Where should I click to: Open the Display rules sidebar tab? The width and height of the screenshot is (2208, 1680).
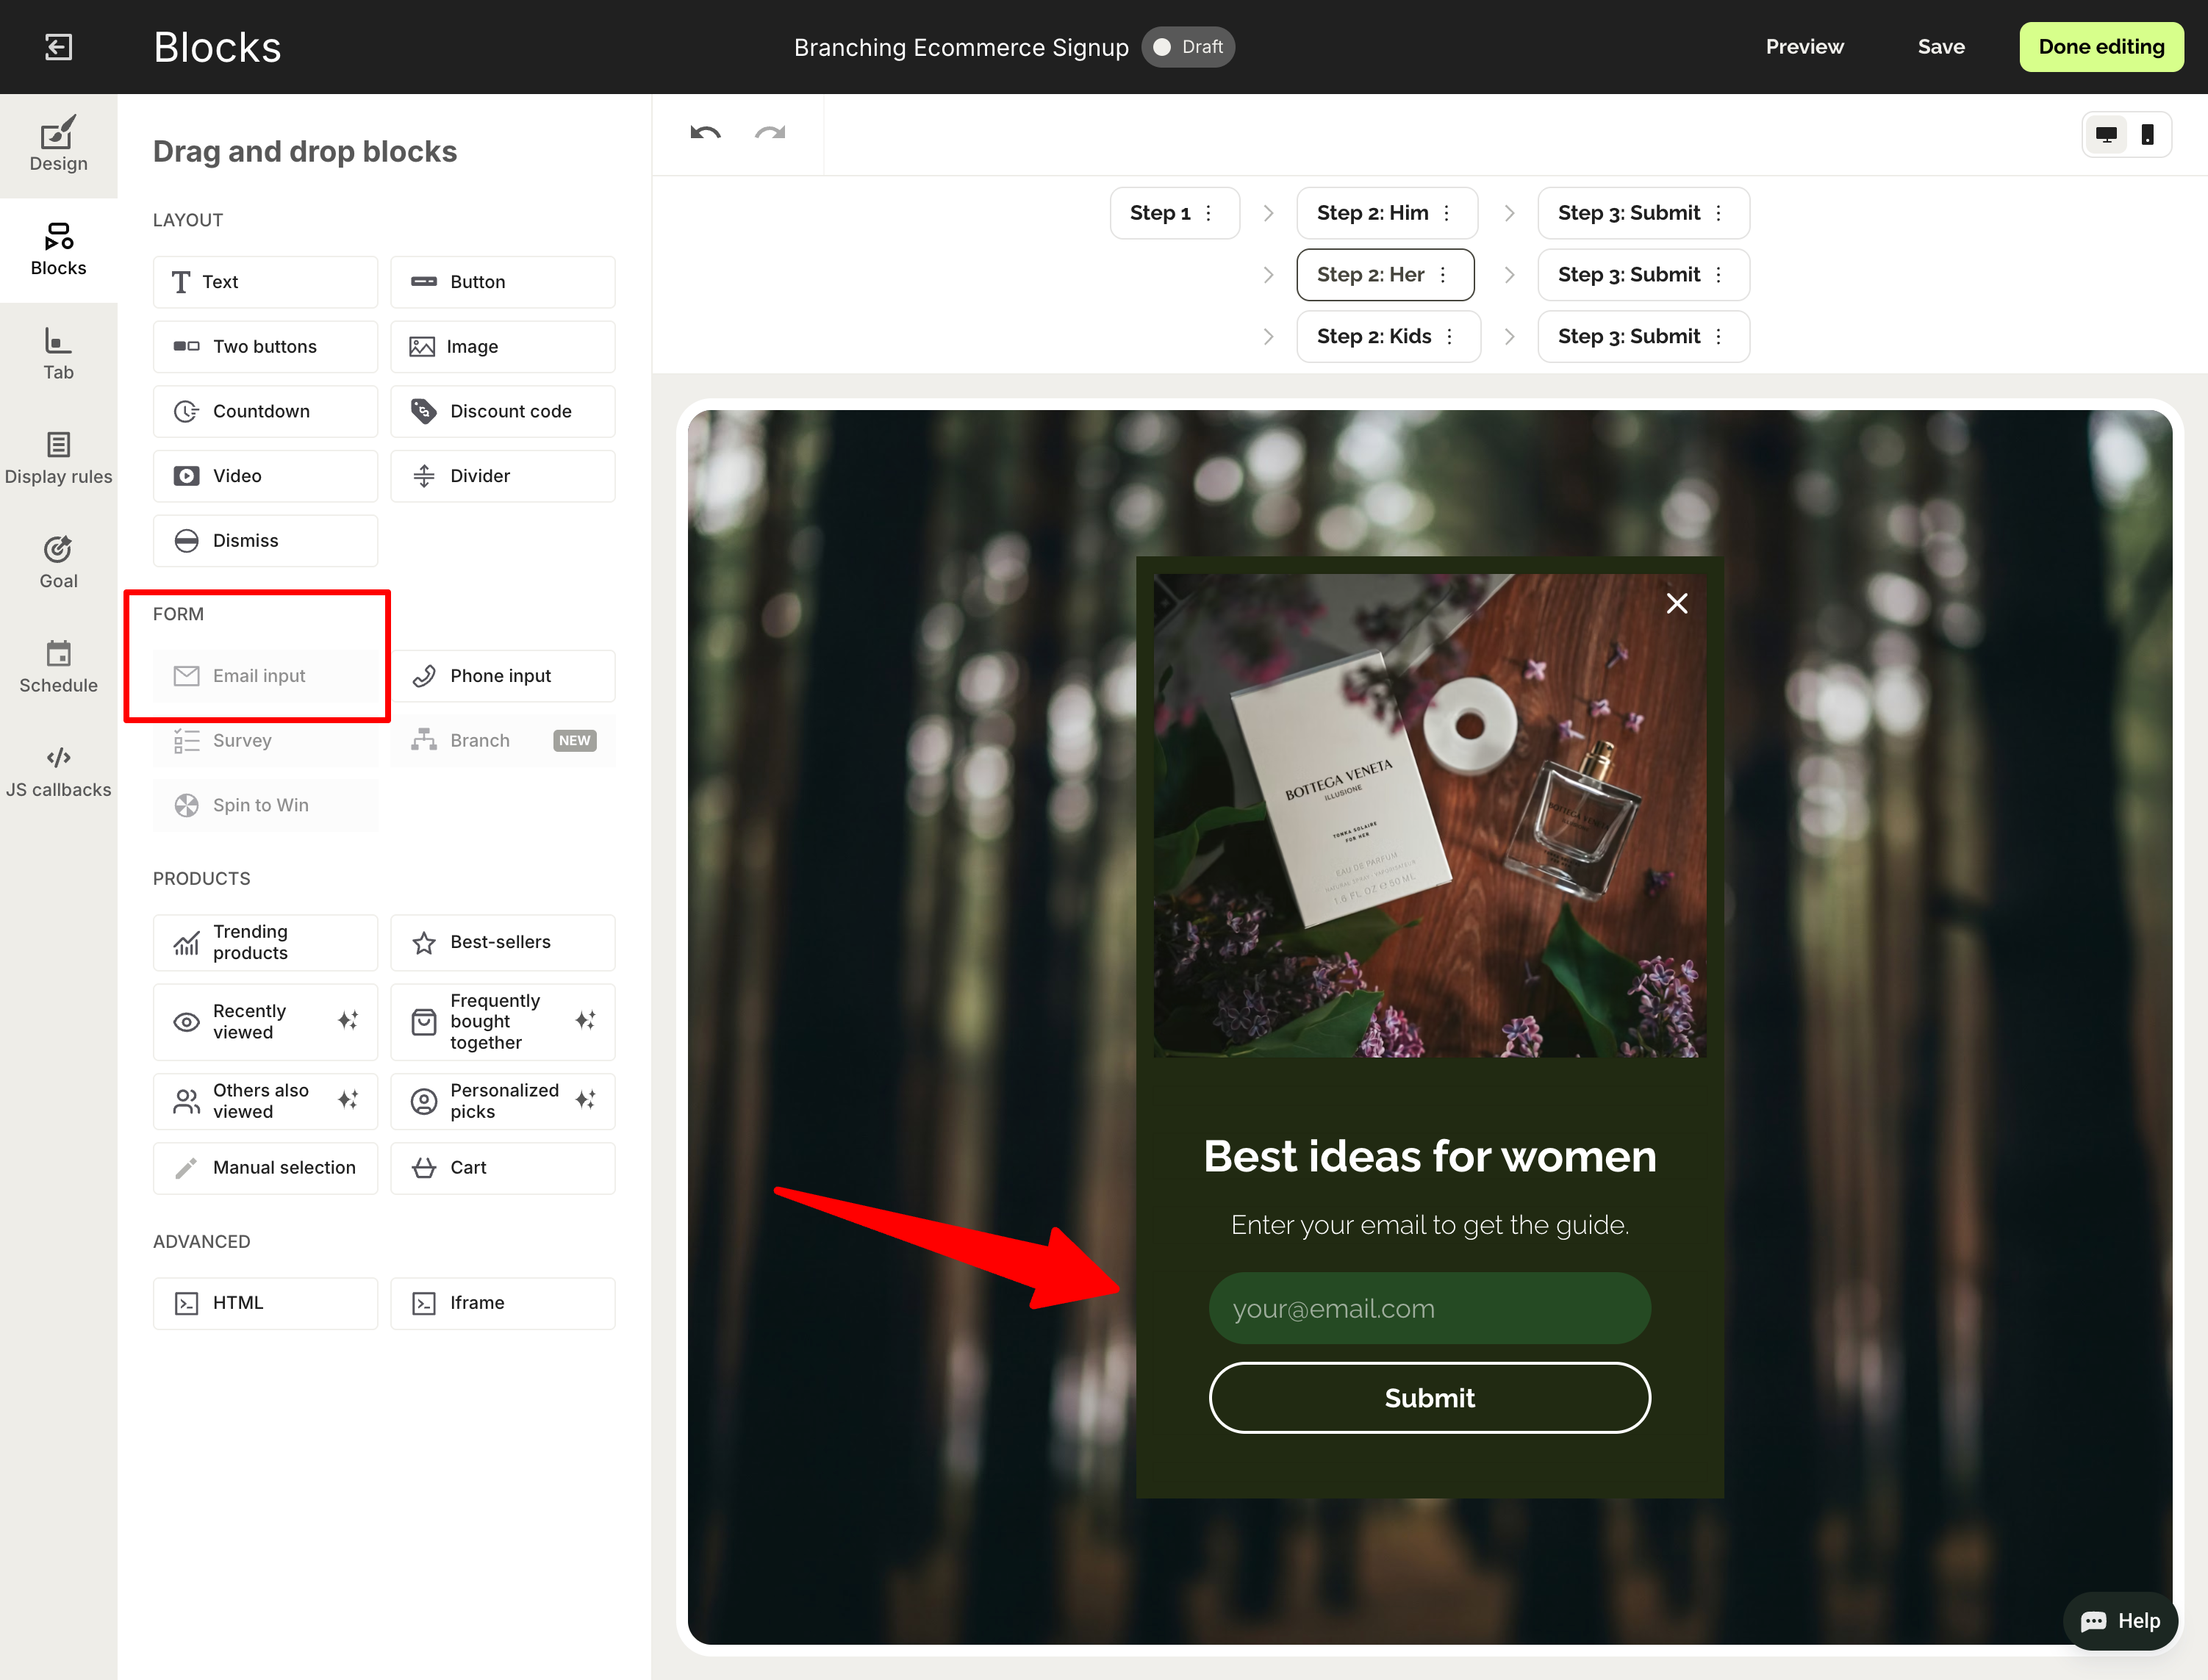coord(58,458)
